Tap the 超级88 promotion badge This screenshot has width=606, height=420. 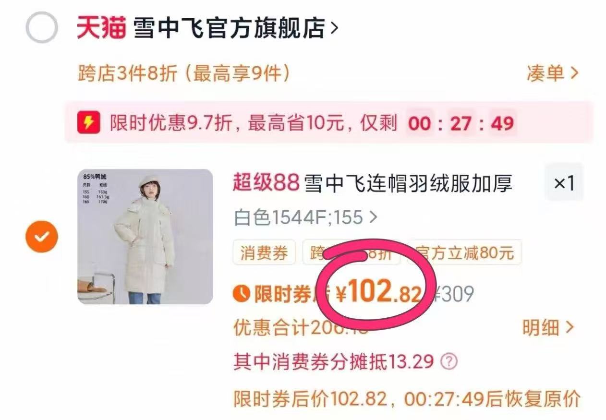(x=267, y=183)
